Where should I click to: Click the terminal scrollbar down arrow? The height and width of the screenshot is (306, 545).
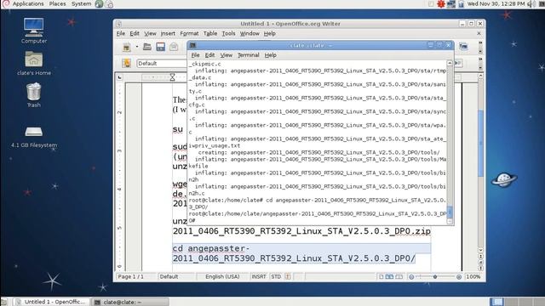tap(450, 221)
